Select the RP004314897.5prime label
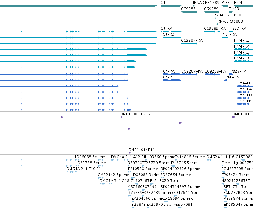 (180, 187)
